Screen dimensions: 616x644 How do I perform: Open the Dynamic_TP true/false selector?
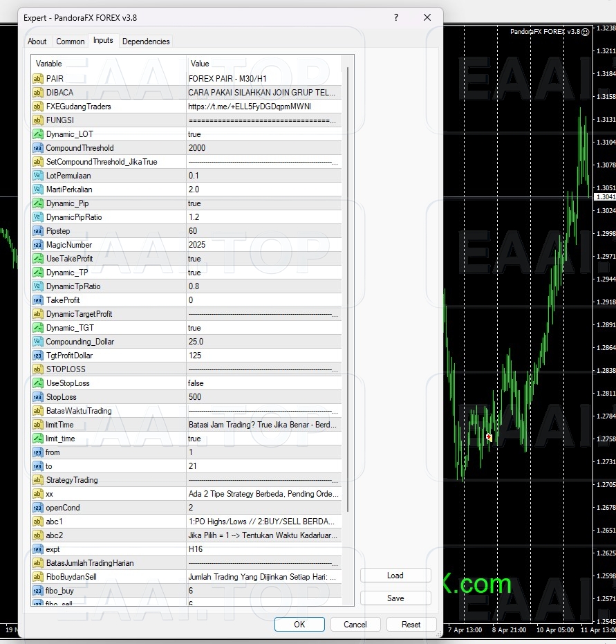click(x=263, y=273)
